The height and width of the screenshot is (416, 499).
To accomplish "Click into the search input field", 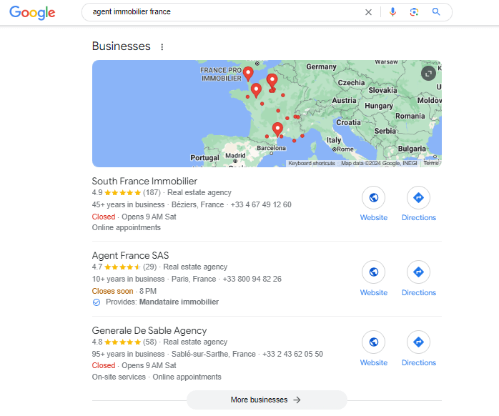I will tap(222, 12).
